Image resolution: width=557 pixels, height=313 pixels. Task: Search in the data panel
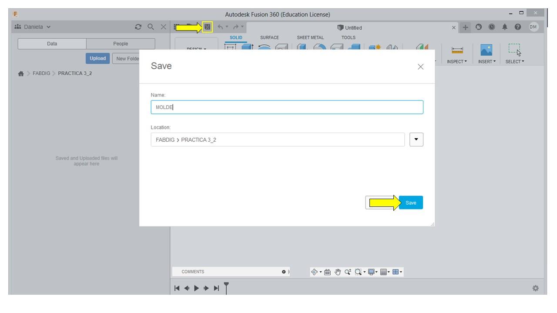point(150,27)
